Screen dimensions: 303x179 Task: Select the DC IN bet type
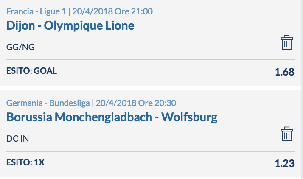(17, 139)
